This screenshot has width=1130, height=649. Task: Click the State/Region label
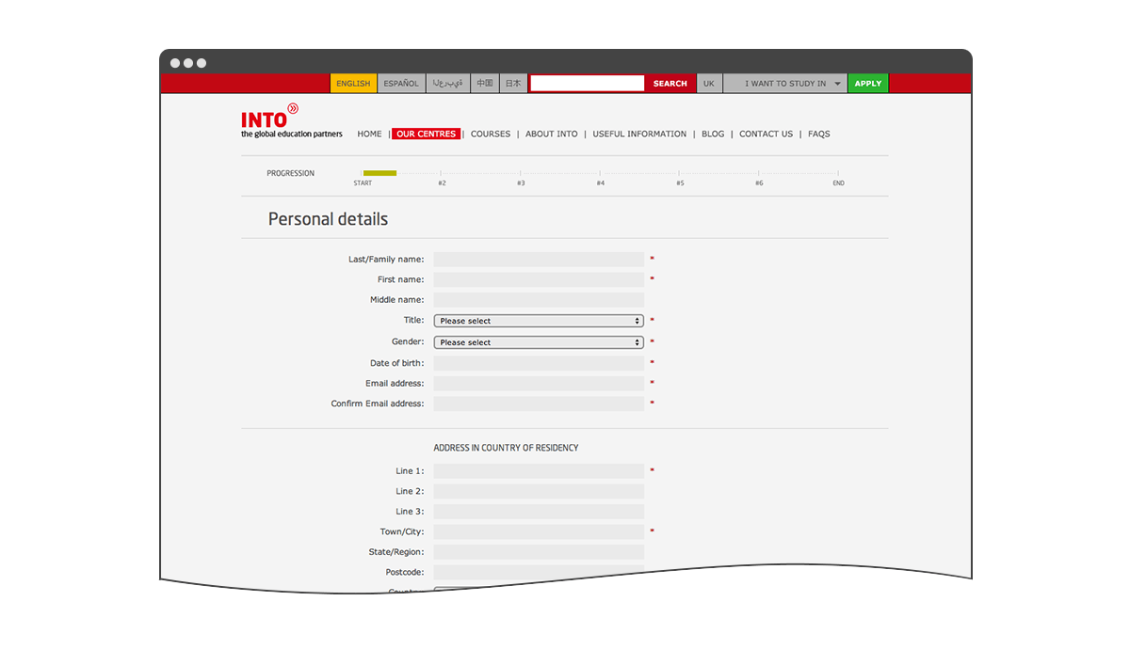pyautogui.click(x=396, y=552)
